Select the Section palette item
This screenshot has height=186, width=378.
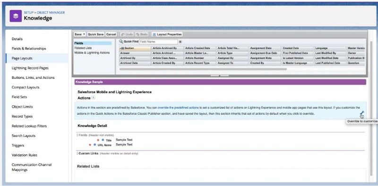135,48
